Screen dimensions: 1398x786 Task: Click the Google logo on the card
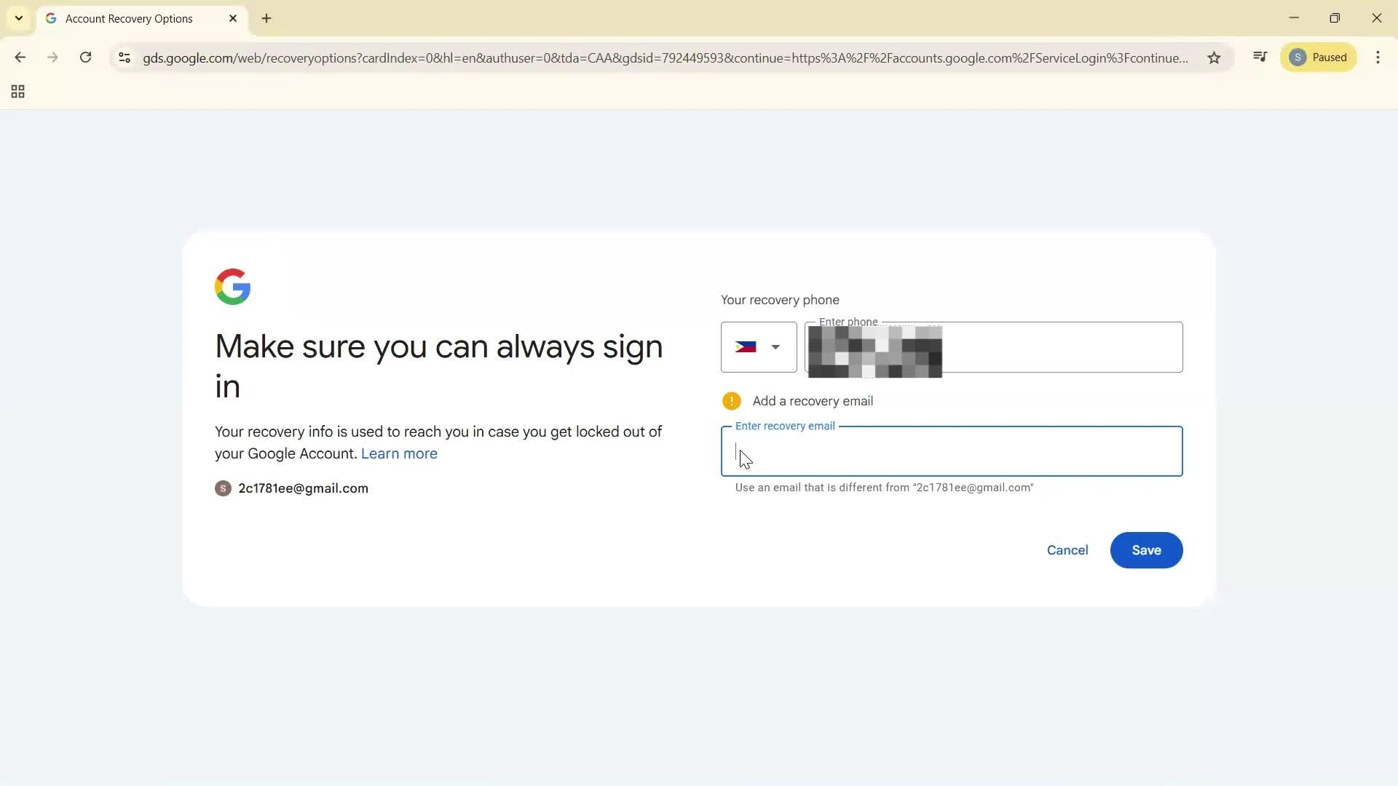232,286
